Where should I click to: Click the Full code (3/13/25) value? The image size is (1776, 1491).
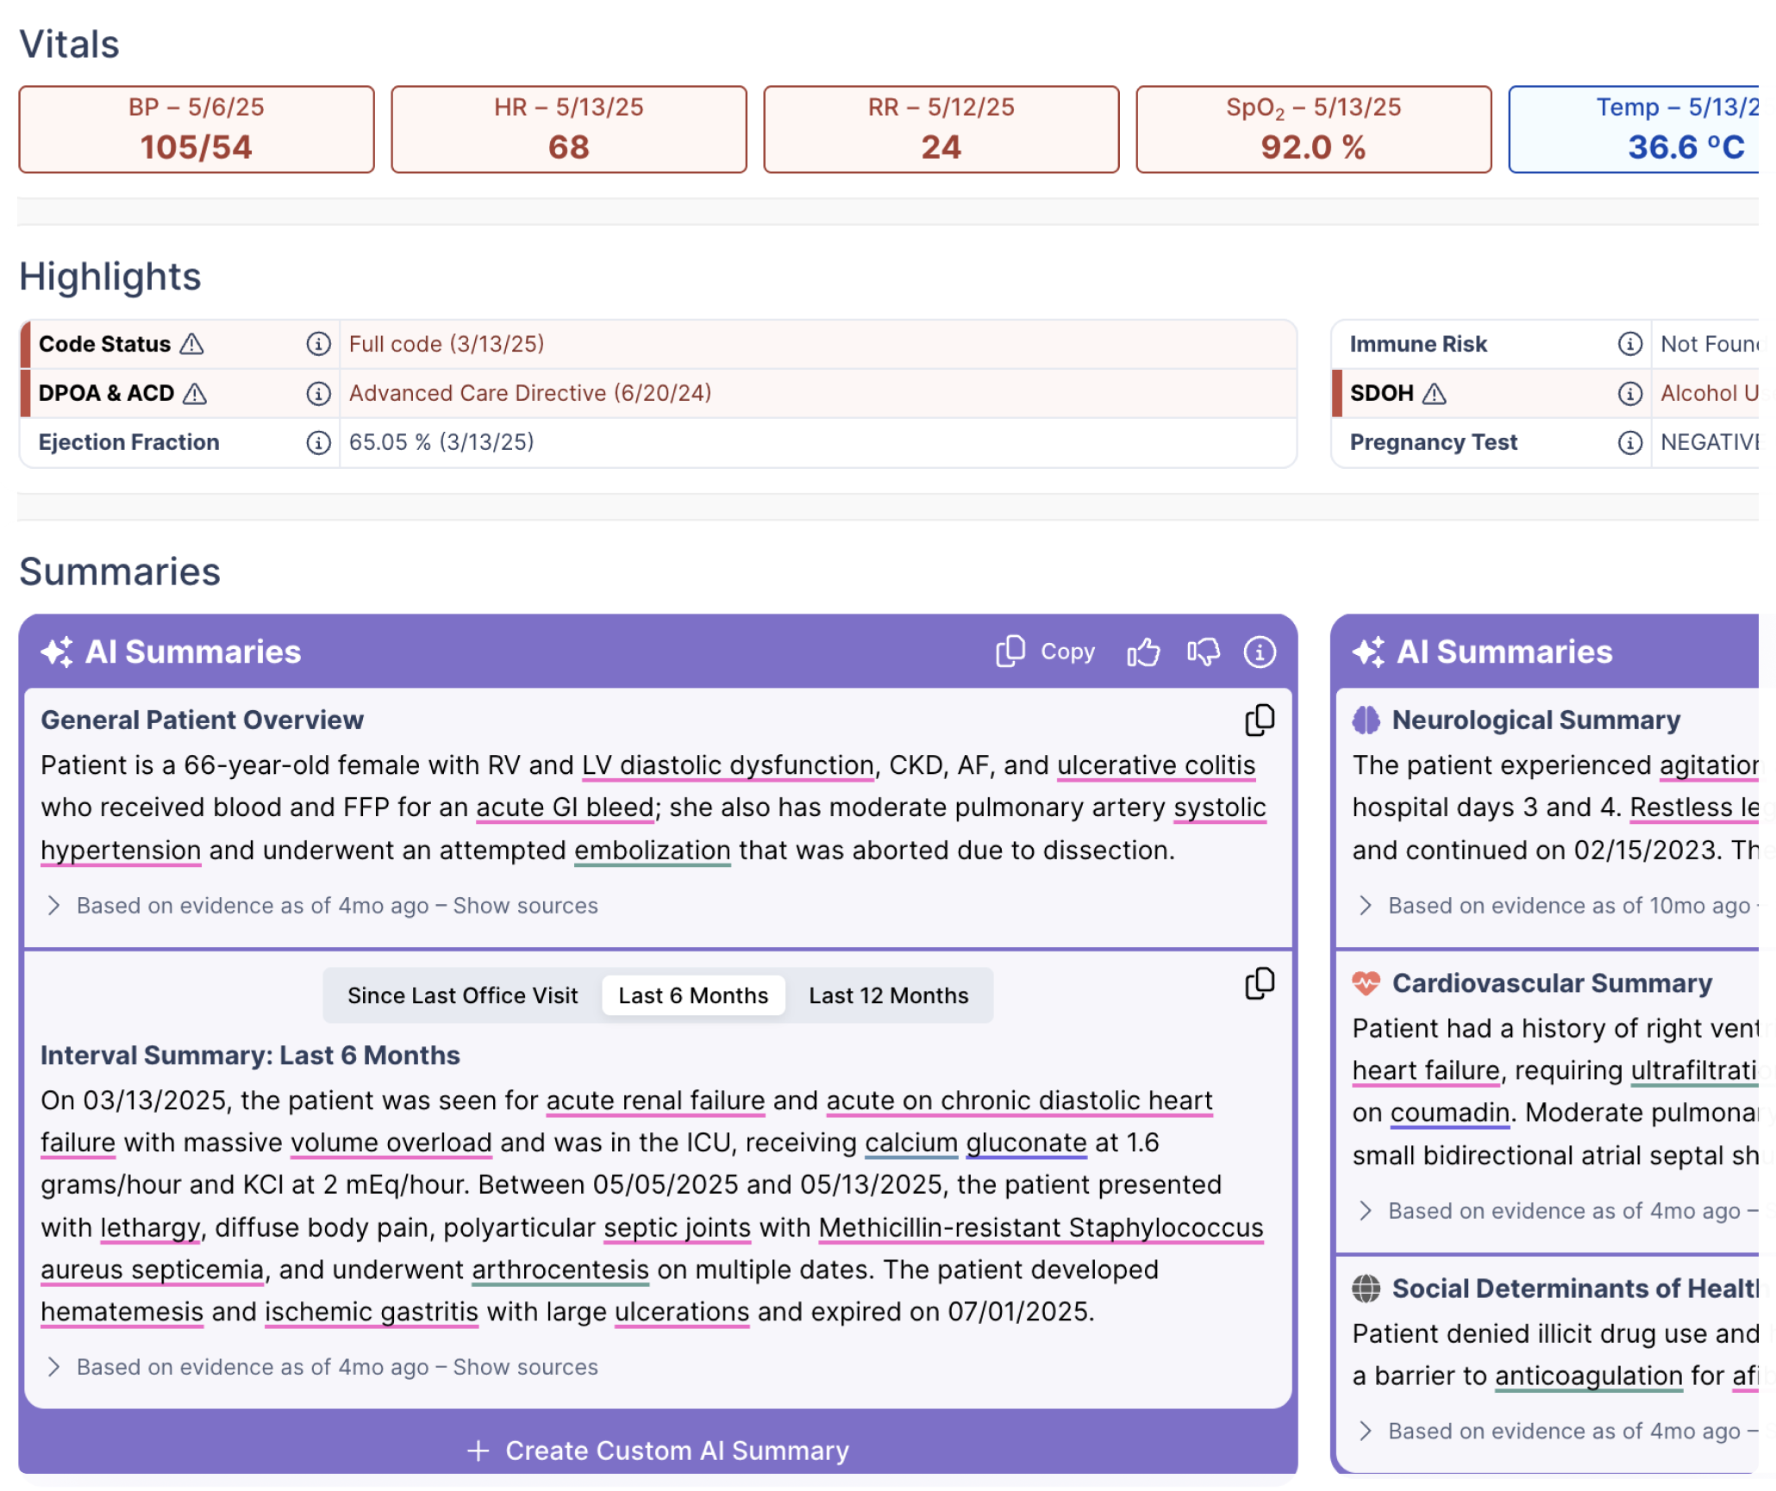[x=447, y=344]
